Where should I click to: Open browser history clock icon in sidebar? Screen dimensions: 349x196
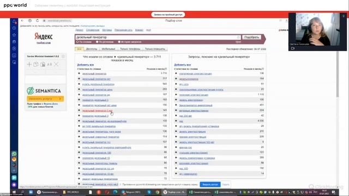(x=14, y=28)
